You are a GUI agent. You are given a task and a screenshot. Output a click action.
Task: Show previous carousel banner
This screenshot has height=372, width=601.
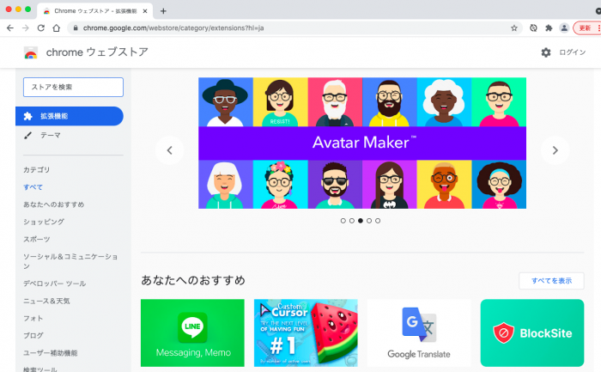coord(169,150)
